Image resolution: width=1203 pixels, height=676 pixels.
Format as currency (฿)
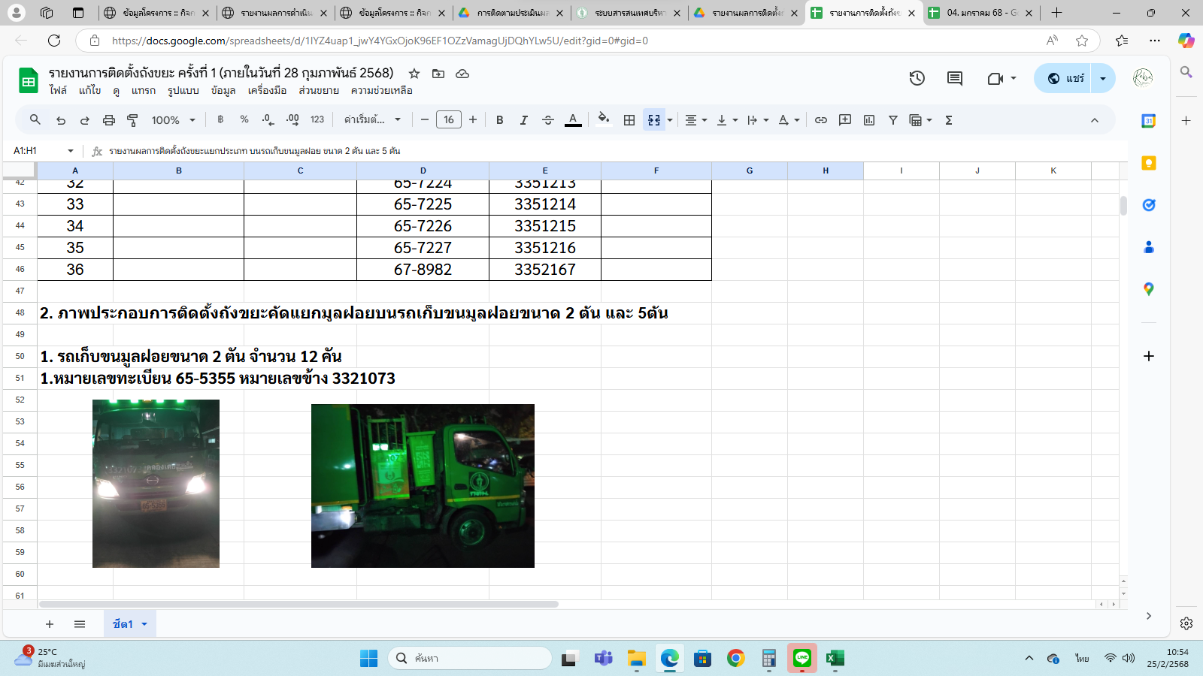pos(220,120)
